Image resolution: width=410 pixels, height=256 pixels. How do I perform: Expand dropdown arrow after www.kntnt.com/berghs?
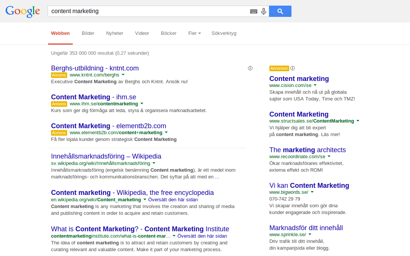point(123,75)
